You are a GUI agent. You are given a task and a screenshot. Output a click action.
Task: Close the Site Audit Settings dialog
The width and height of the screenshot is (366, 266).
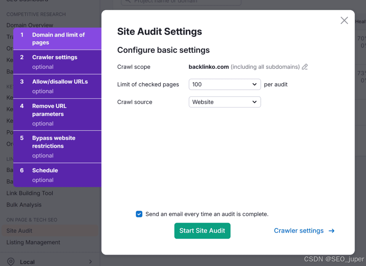click(x=344, y=21)
